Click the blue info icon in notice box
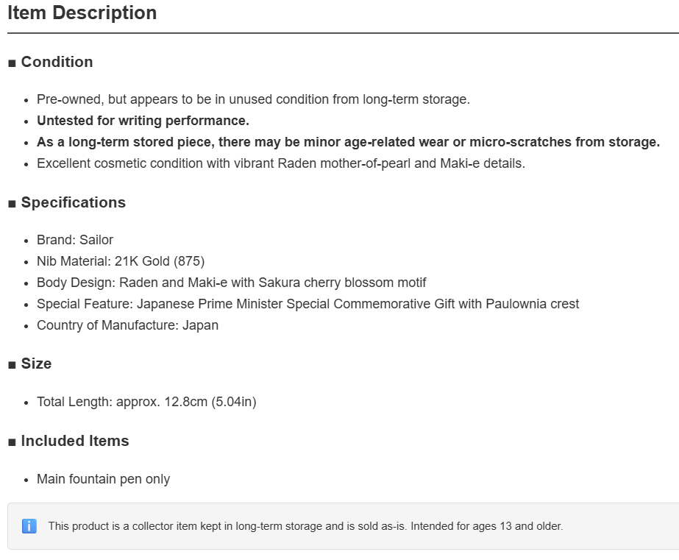The height and width of the screenshot is (560, 679). pyautogui.click(x=29, y=526)
